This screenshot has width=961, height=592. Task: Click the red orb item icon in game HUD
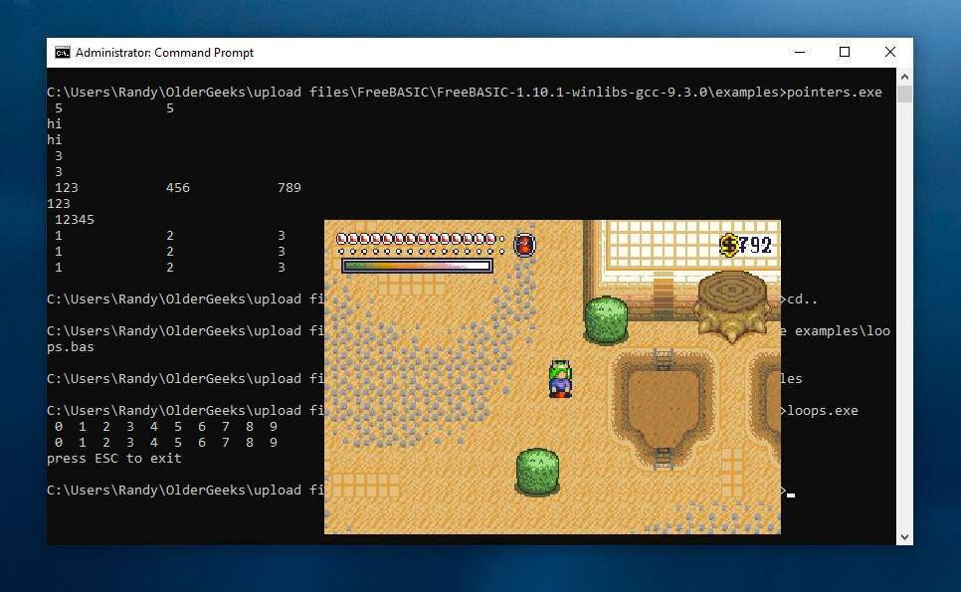pos(524,245)
